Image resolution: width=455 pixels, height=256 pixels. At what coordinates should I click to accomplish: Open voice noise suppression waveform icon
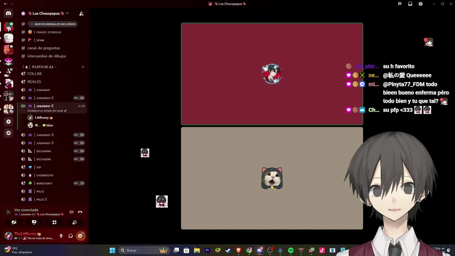click(x=71, y=212)
